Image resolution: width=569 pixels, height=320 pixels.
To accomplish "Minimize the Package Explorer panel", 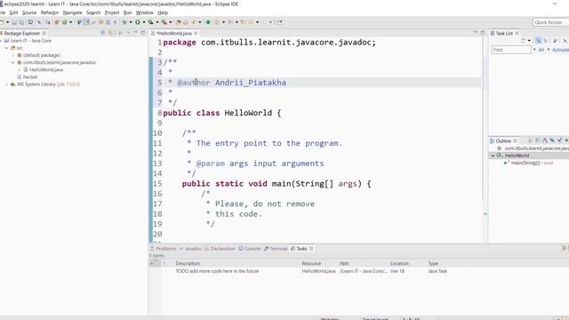I will 136,33.
